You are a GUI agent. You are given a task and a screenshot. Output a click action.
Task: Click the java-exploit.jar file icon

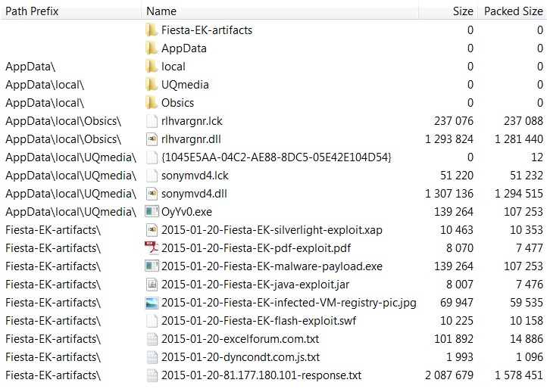(152, 285)
